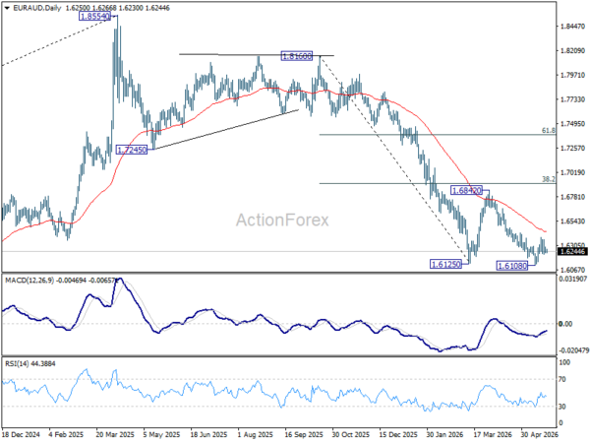Click the current price tag 1.62446

(x=572, y=251)
